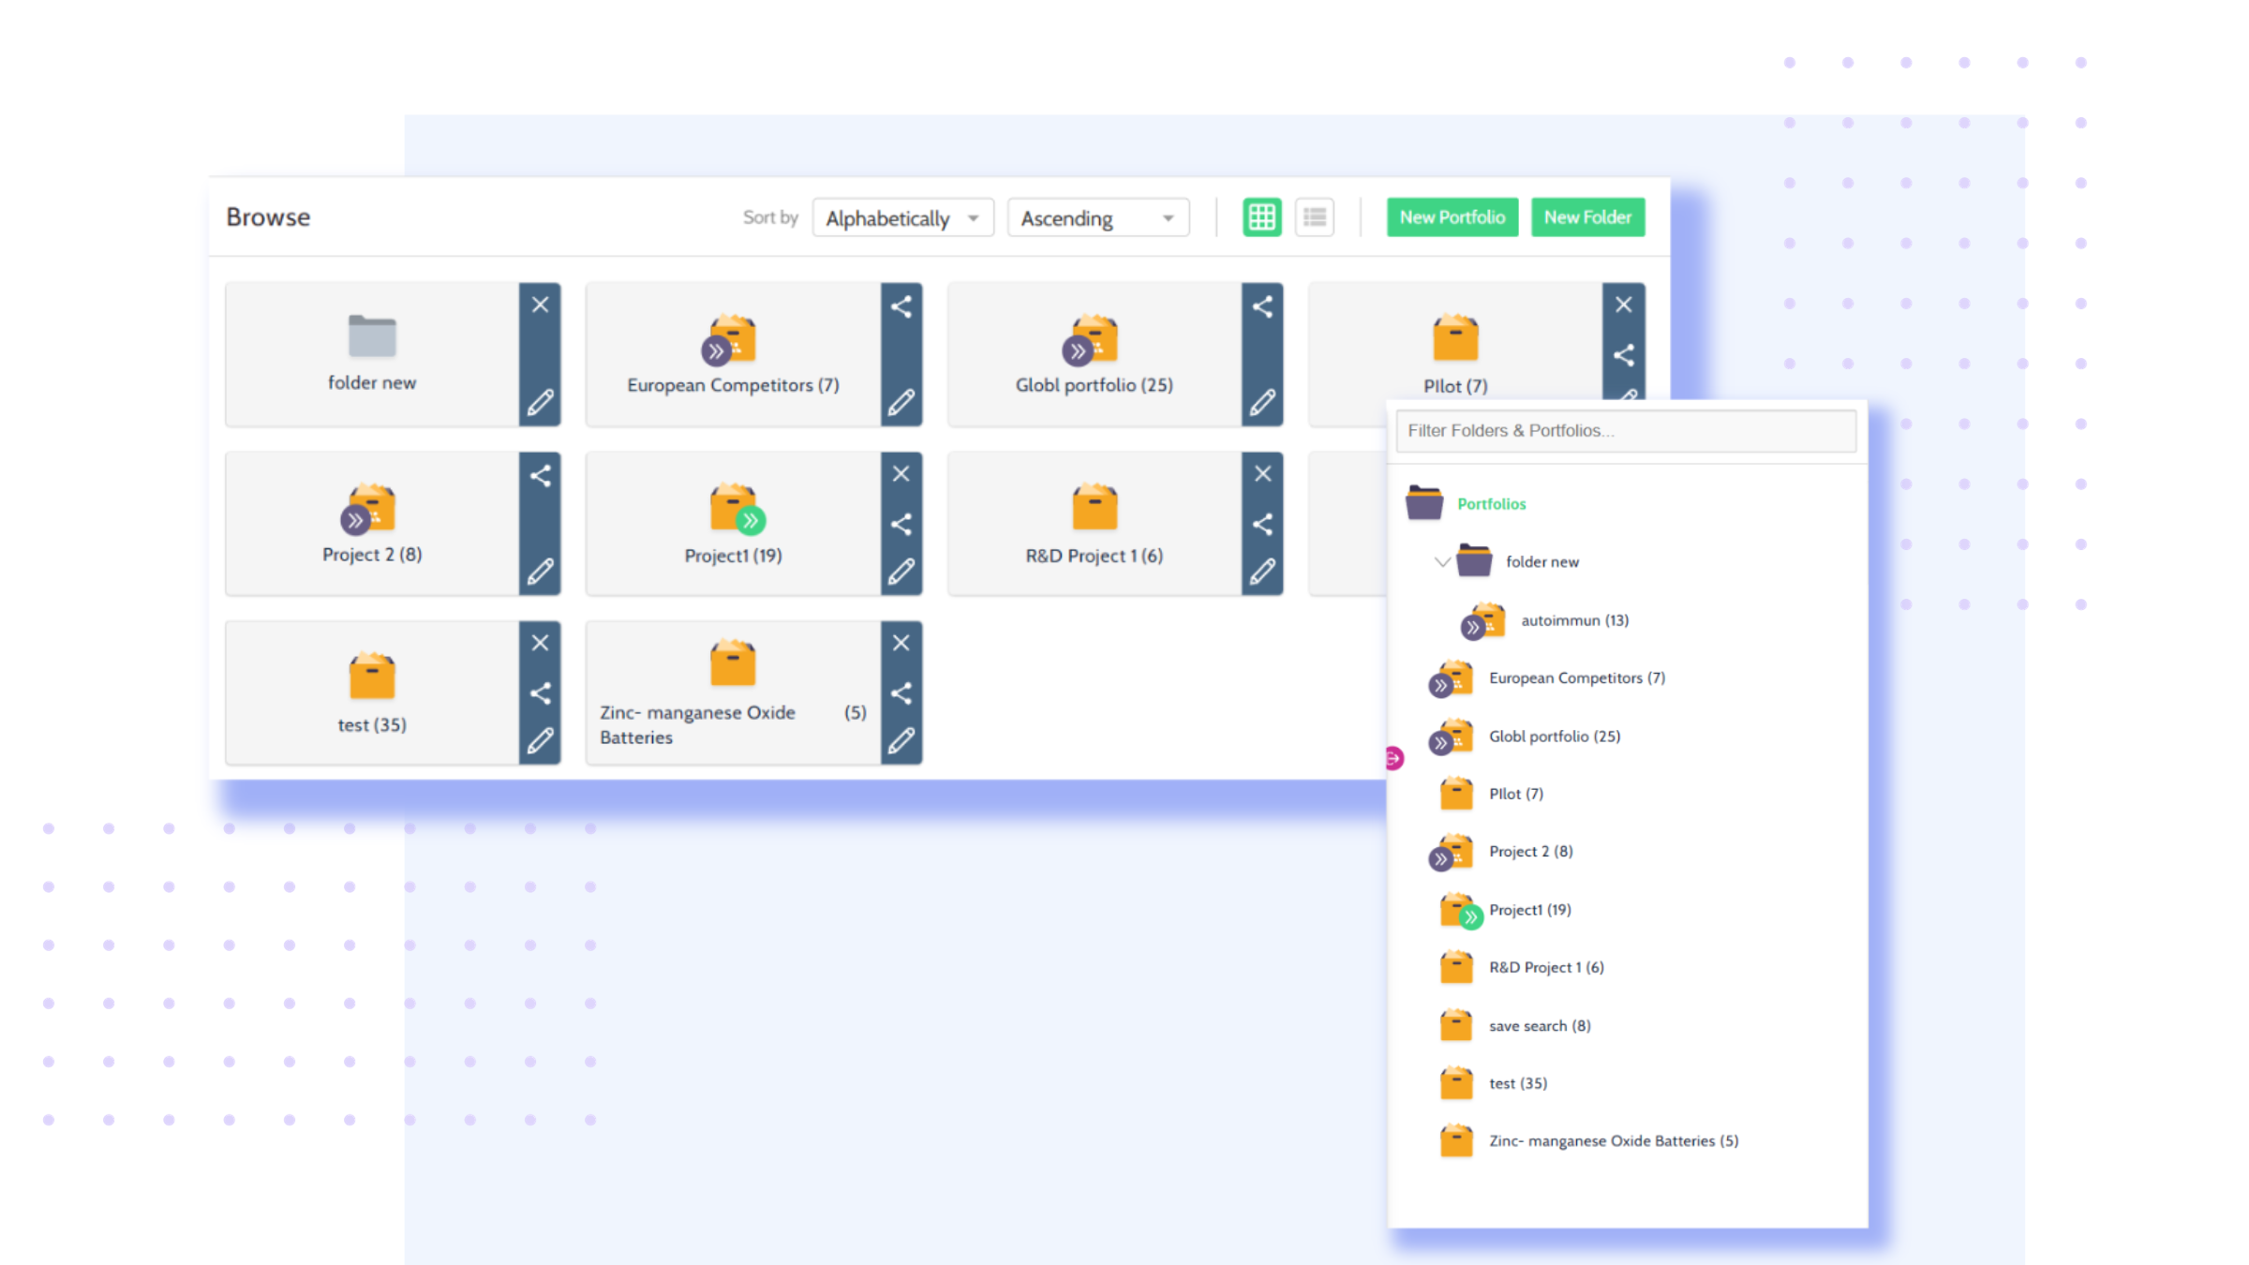This screenshot has height=1265, width=2249.
Task: Click the pink panel collapse arrow
Action: pyautogui.click(x=1393, y=758)
